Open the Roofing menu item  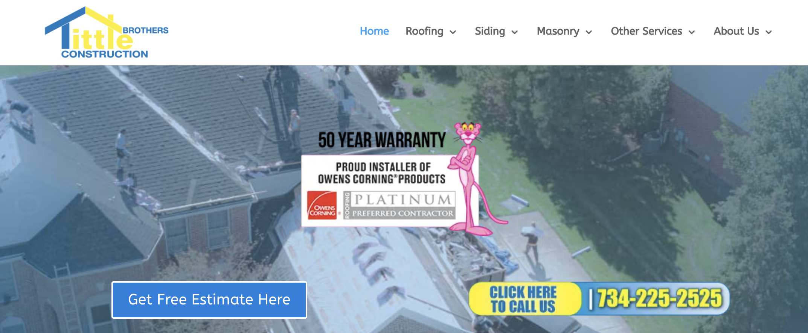[424, 31]
